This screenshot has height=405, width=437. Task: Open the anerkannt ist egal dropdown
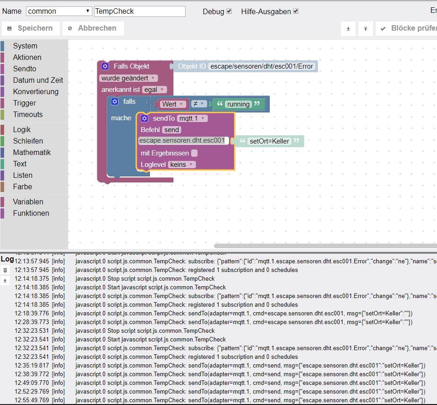155,90
